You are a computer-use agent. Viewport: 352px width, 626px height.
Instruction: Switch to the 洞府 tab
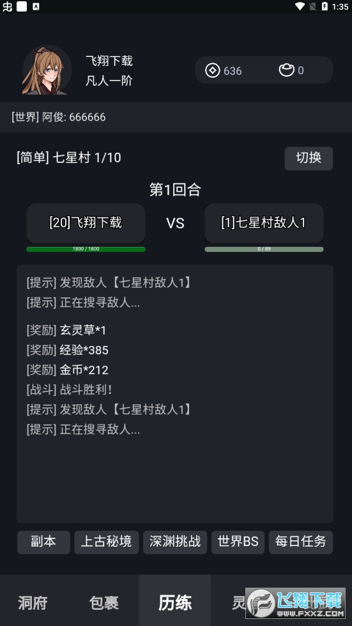33,602
